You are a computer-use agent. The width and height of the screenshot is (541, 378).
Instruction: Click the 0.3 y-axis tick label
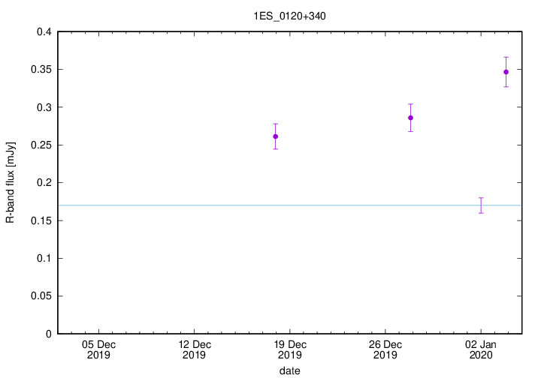[x=44, y=107]
